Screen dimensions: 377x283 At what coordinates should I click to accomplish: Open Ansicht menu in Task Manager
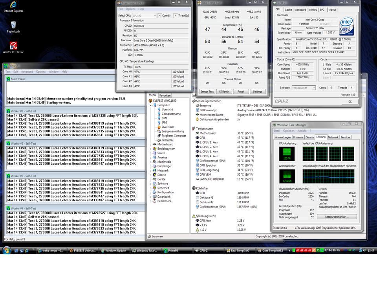coord(302,130)
